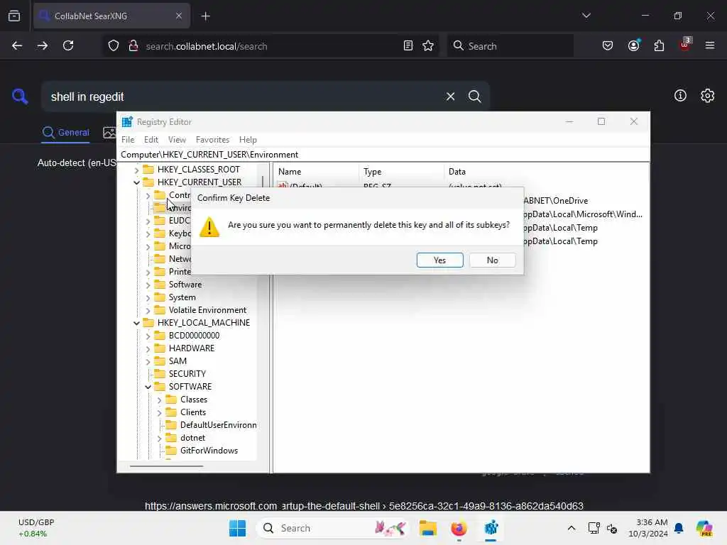The image size is (727, 545).
Task: Open the uBlock extension icon
Action: 685,45
